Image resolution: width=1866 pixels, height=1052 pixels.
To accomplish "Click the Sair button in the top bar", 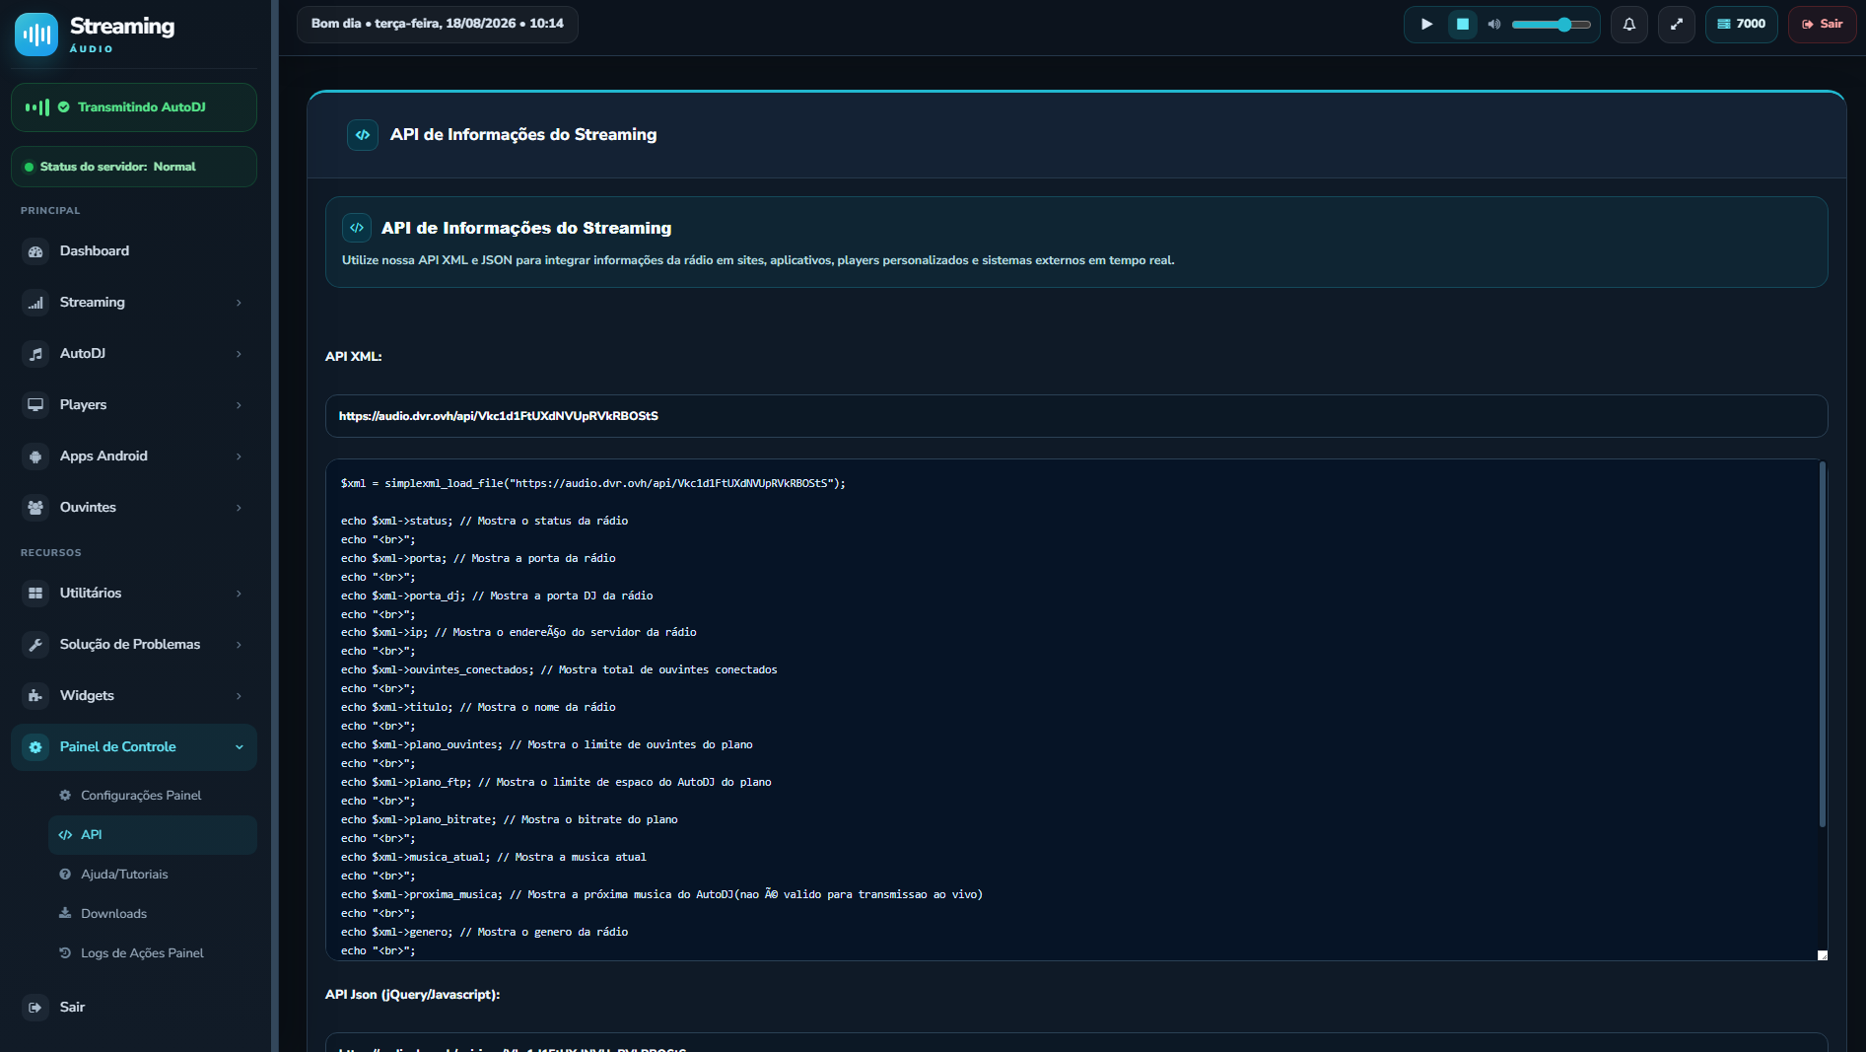I will [1822, 24].
